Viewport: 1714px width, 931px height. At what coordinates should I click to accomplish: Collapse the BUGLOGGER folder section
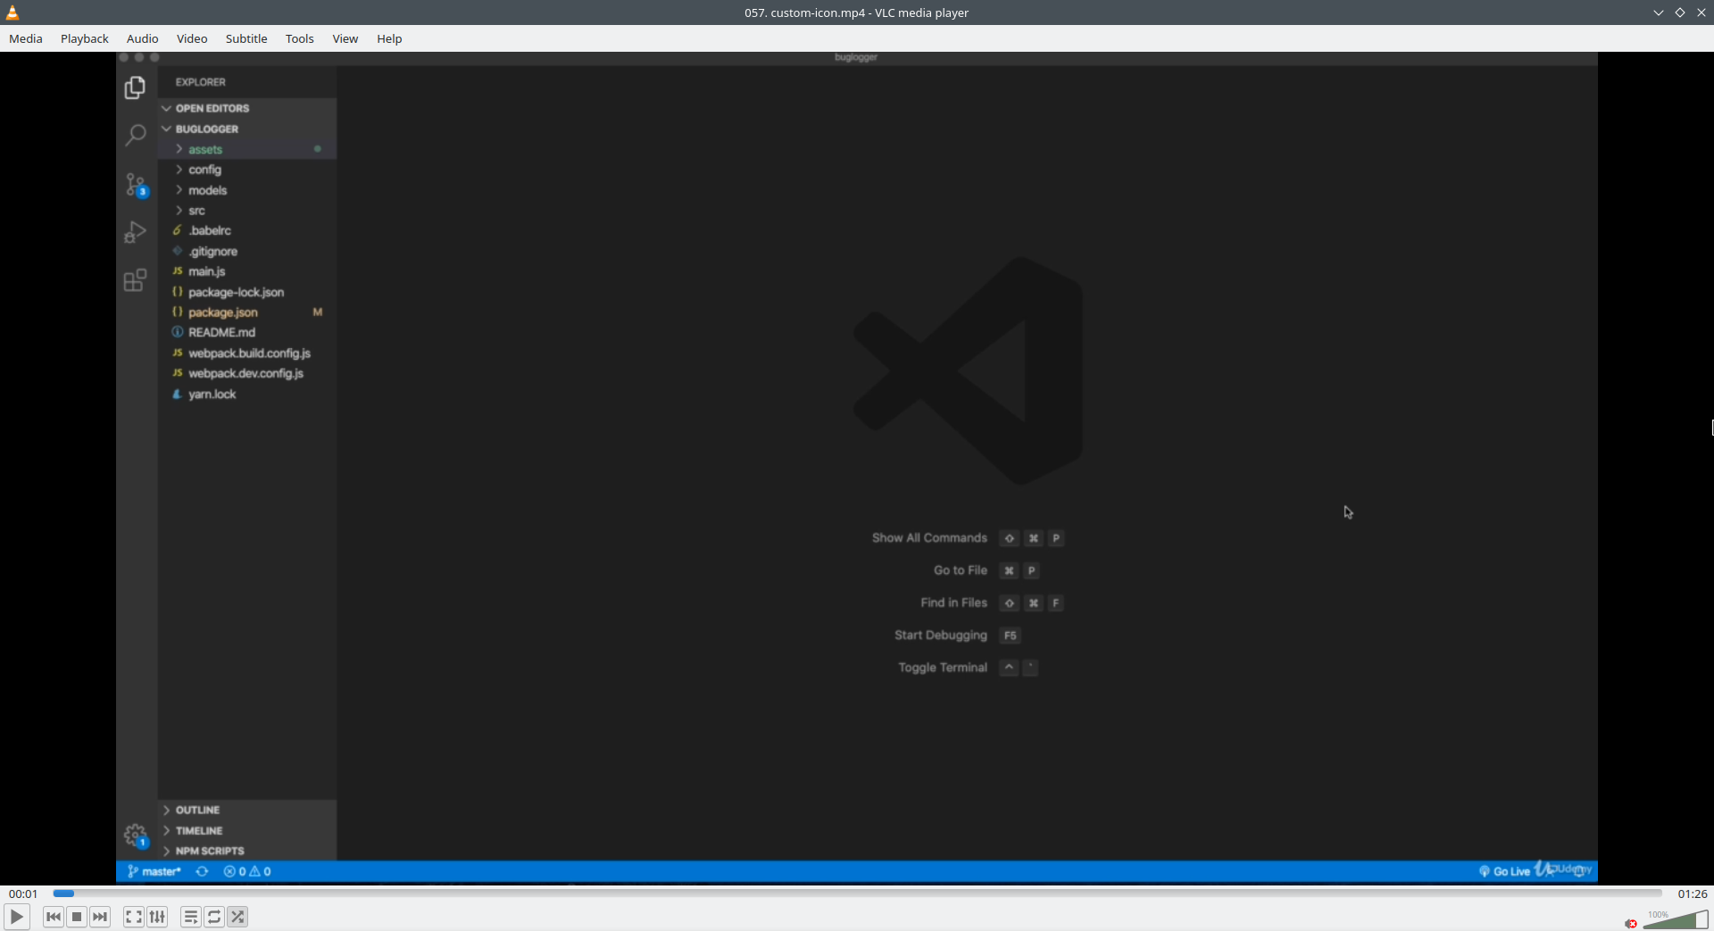click(247, 129)
